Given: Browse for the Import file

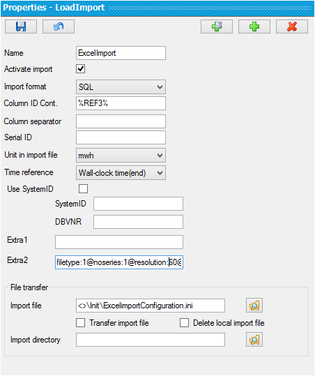Looking at the screenshot, I should click(x=254, y=306).
